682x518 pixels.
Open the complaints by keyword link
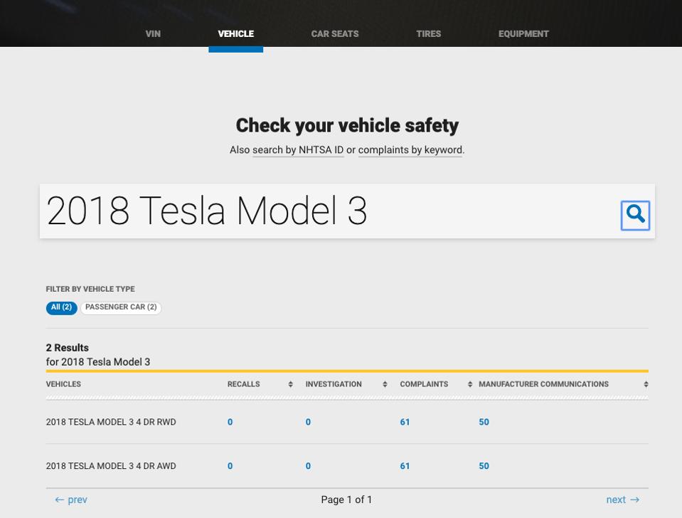point(410,150)
